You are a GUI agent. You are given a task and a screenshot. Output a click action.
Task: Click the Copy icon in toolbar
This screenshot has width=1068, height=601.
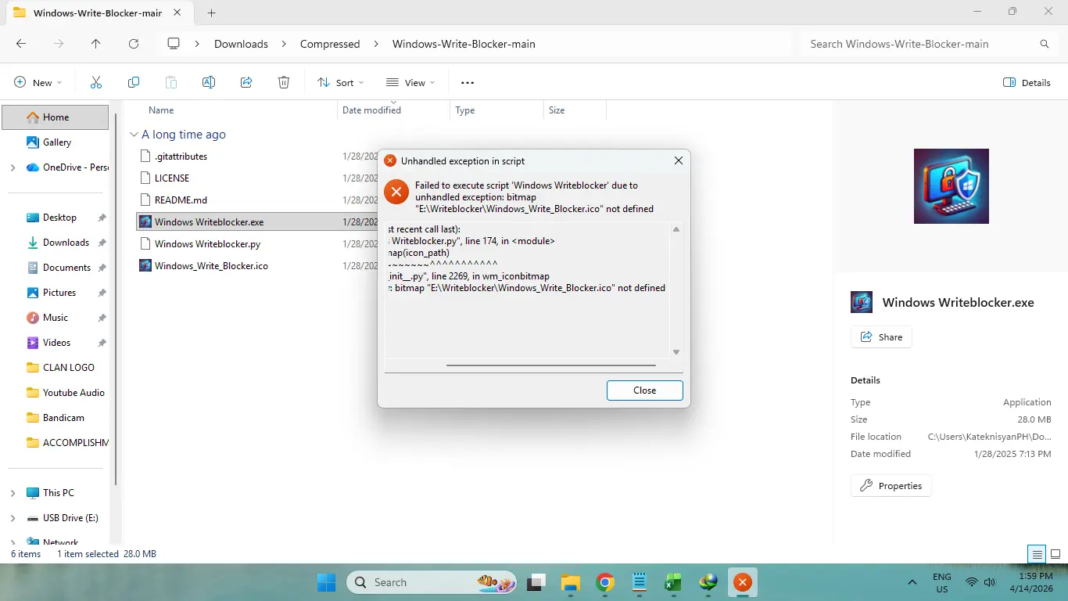click(134, 82)
